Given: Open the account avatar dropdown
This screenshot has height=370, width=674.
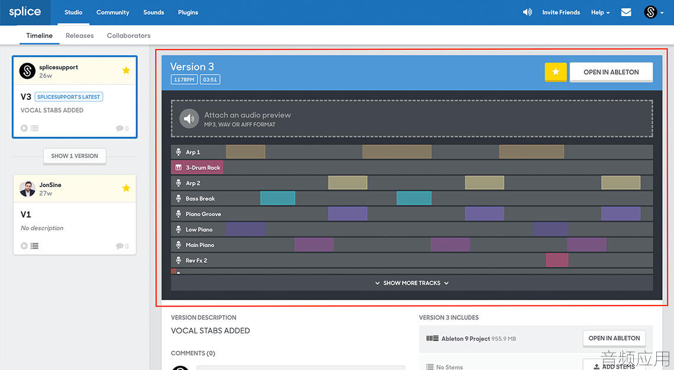Looking at the screenshot, I should [653, 12].
